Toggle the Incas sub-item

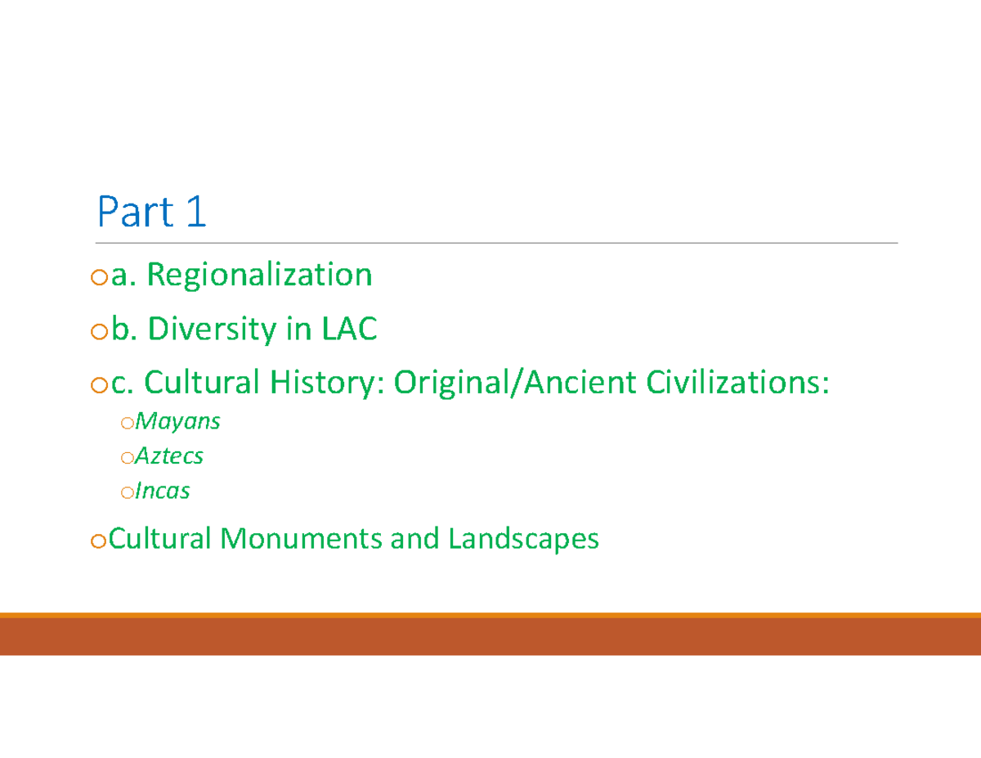click(163, 491)
